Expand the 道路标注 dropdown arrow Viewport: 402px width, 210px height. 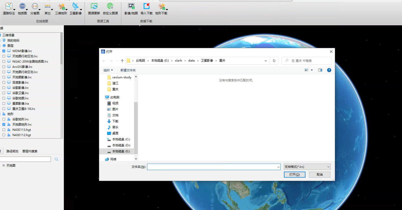(14, 10)
